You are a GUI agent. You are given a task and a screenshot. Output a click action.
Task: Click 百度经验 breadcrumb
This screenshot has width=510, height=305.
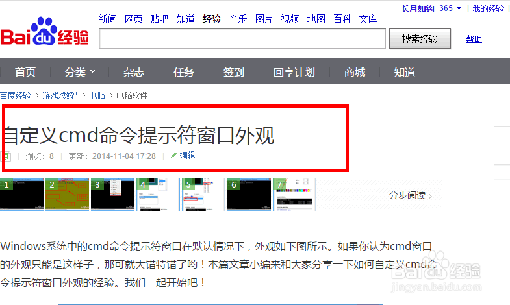(16, 95)
